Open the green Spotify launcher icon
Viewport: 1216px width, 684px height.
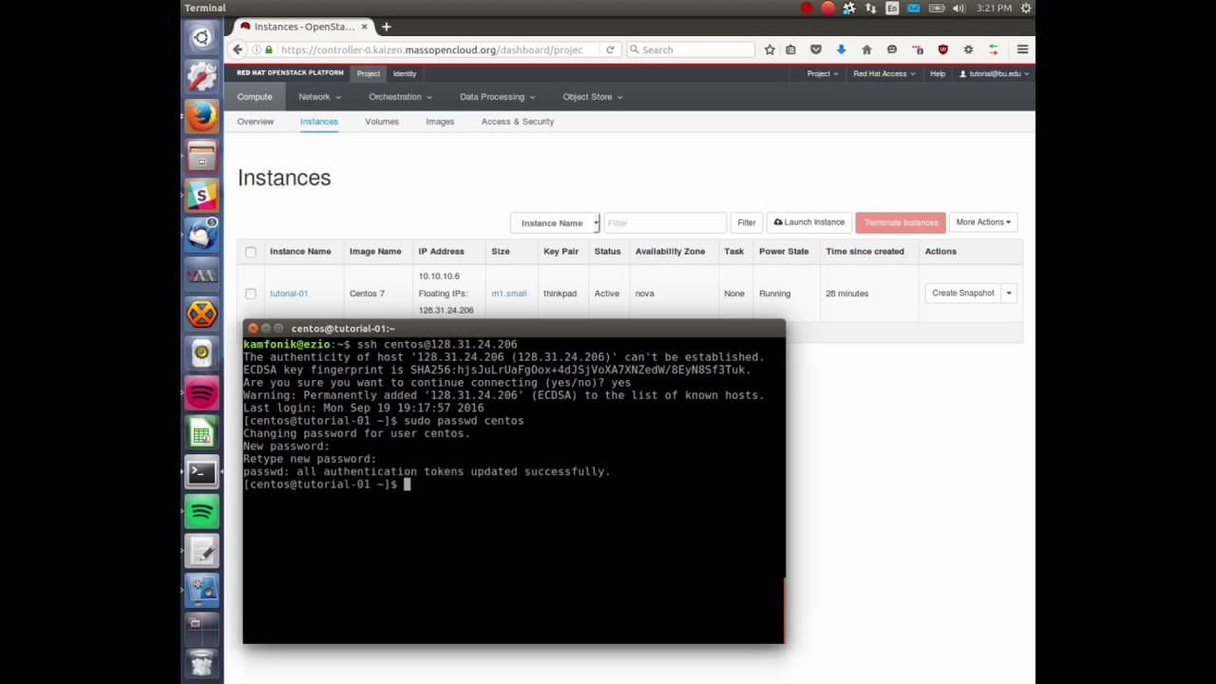coord(201,511)
